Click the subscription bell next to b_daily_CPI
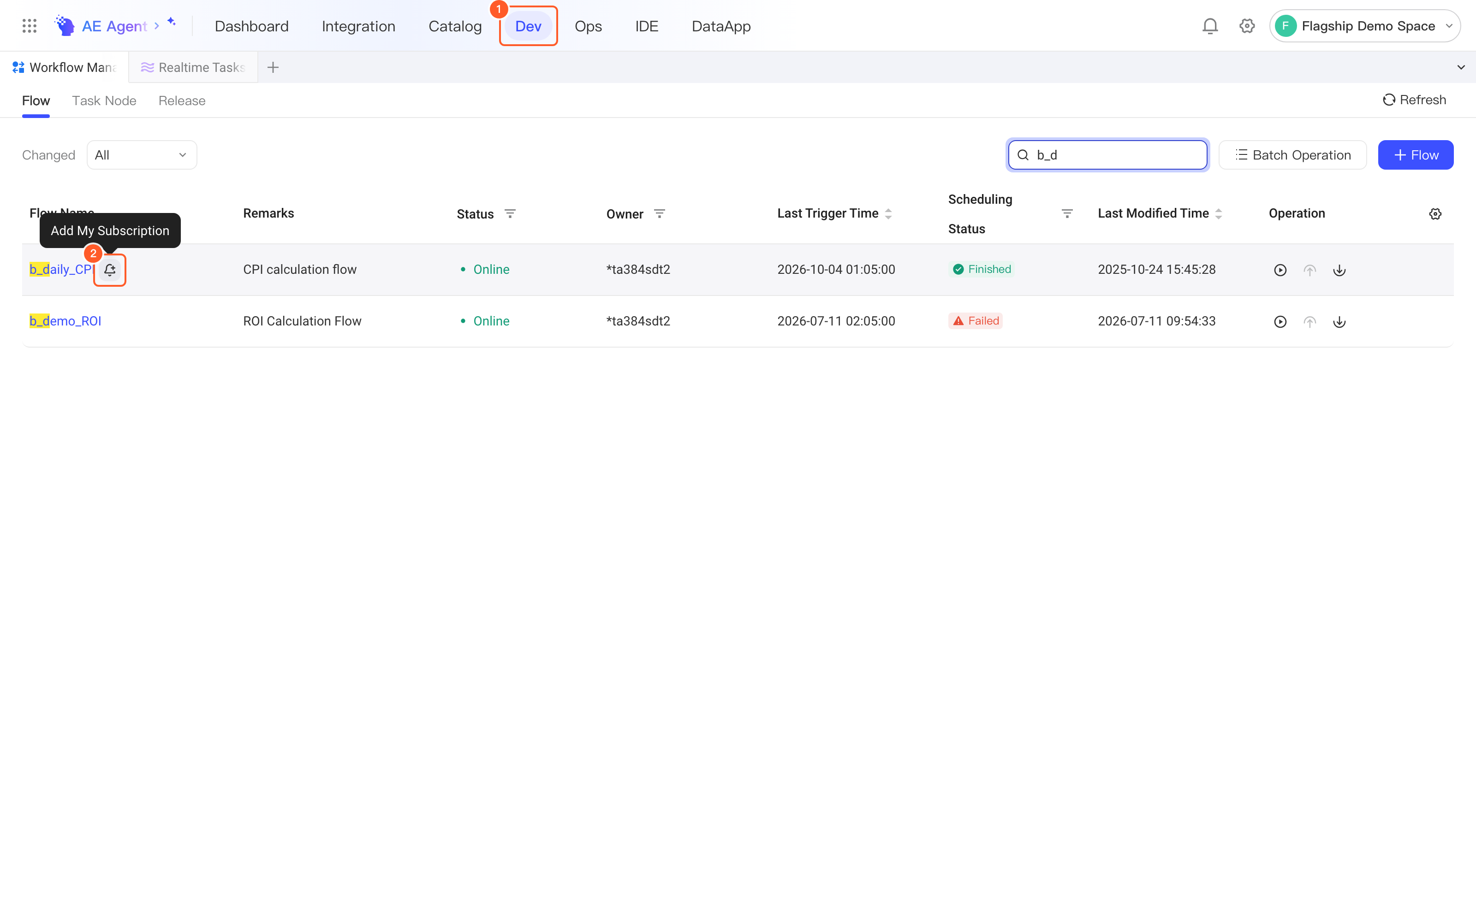Image resolution: width=1476 pixels, height=922 pixels. (110, 270)
